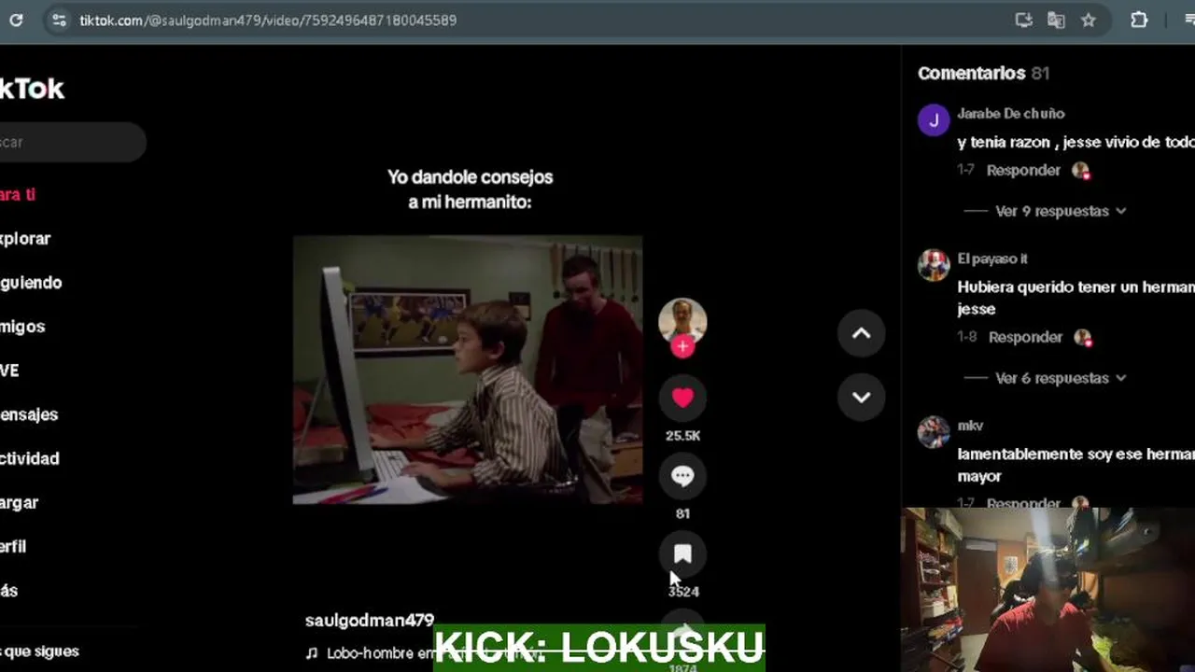Click small avatar beside Jarabe's Responder

[x=1081, y=171]
